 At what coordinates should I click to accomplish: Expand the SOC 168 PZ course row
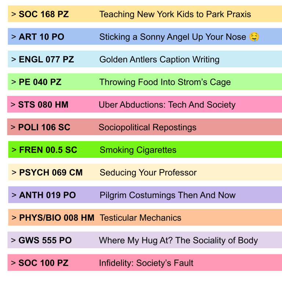(x=14, y=15)
